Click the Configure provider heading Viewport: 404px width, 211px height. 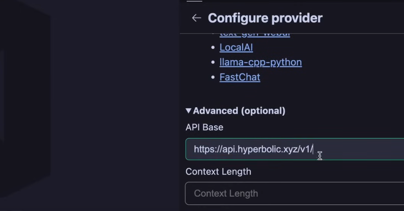pos(265,18)
